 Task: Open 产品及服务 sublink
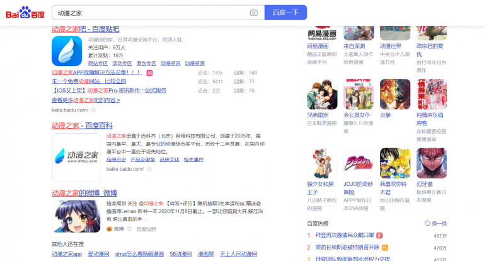[142, 159]
